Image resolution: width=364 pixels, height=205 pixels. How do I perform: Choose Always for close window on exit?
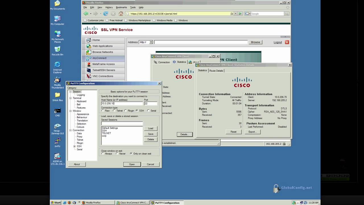[x=103, y=154]
